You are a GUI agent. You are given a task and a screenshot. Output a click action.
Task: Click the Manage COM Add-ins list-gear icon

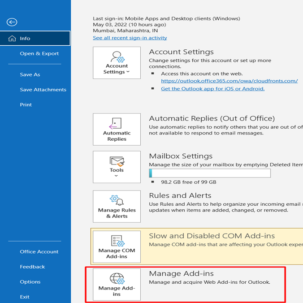[x=118, y=241]
